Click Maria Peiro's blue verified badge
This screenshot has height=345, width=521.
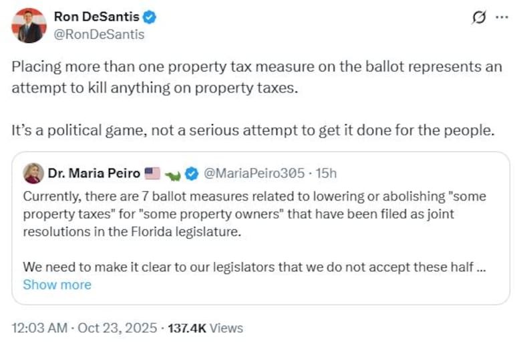192,174
